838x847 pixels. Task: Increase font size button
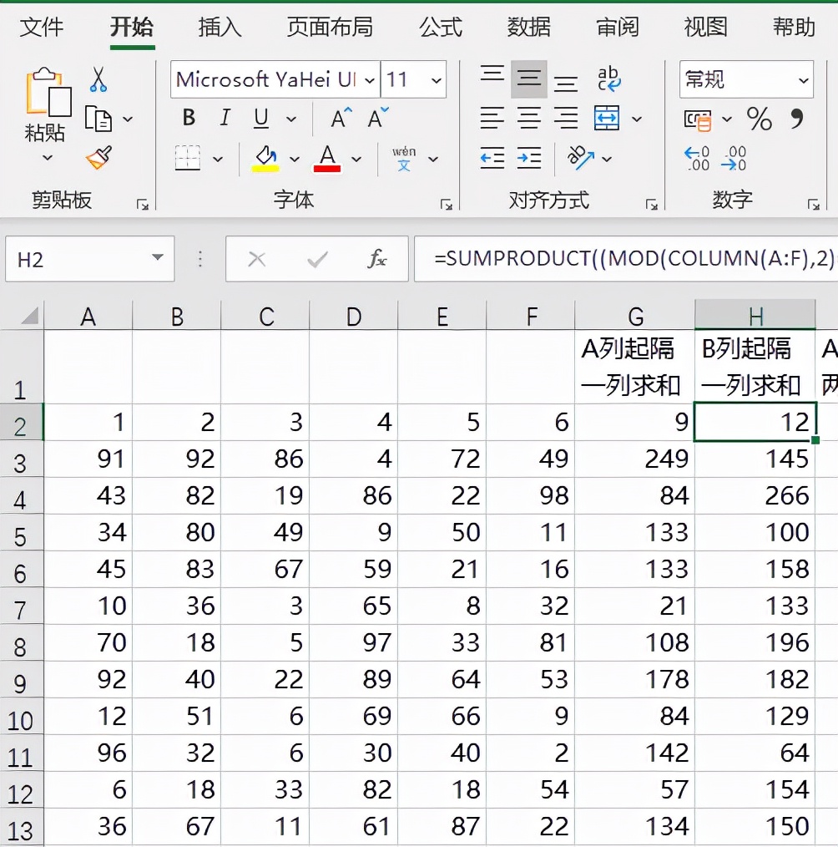pyautogui.click(x=341, y=118)
